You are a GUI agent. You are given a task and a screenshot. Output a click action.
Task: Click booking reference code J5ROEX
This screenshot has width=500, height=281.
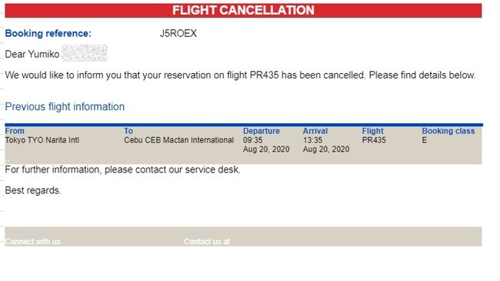178,34
